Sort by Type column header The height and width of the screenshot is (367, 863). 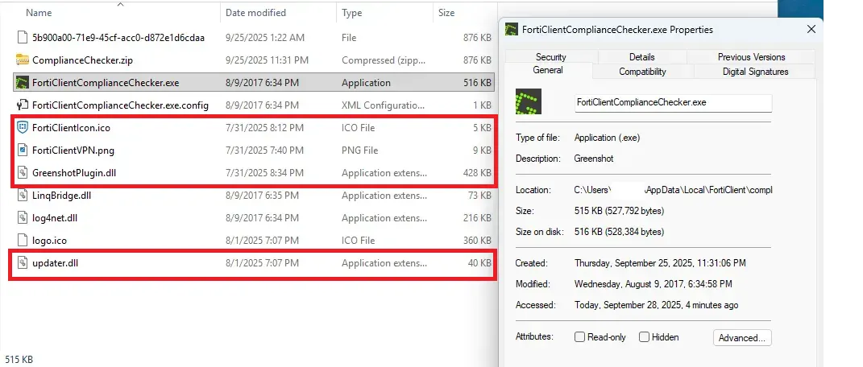coord(351,13)
